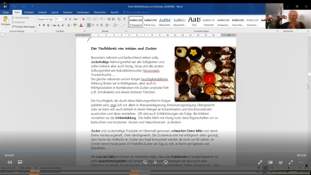311x175 pixels.
Task: Toggle 360° video mode icon
Action: point(280,162)
